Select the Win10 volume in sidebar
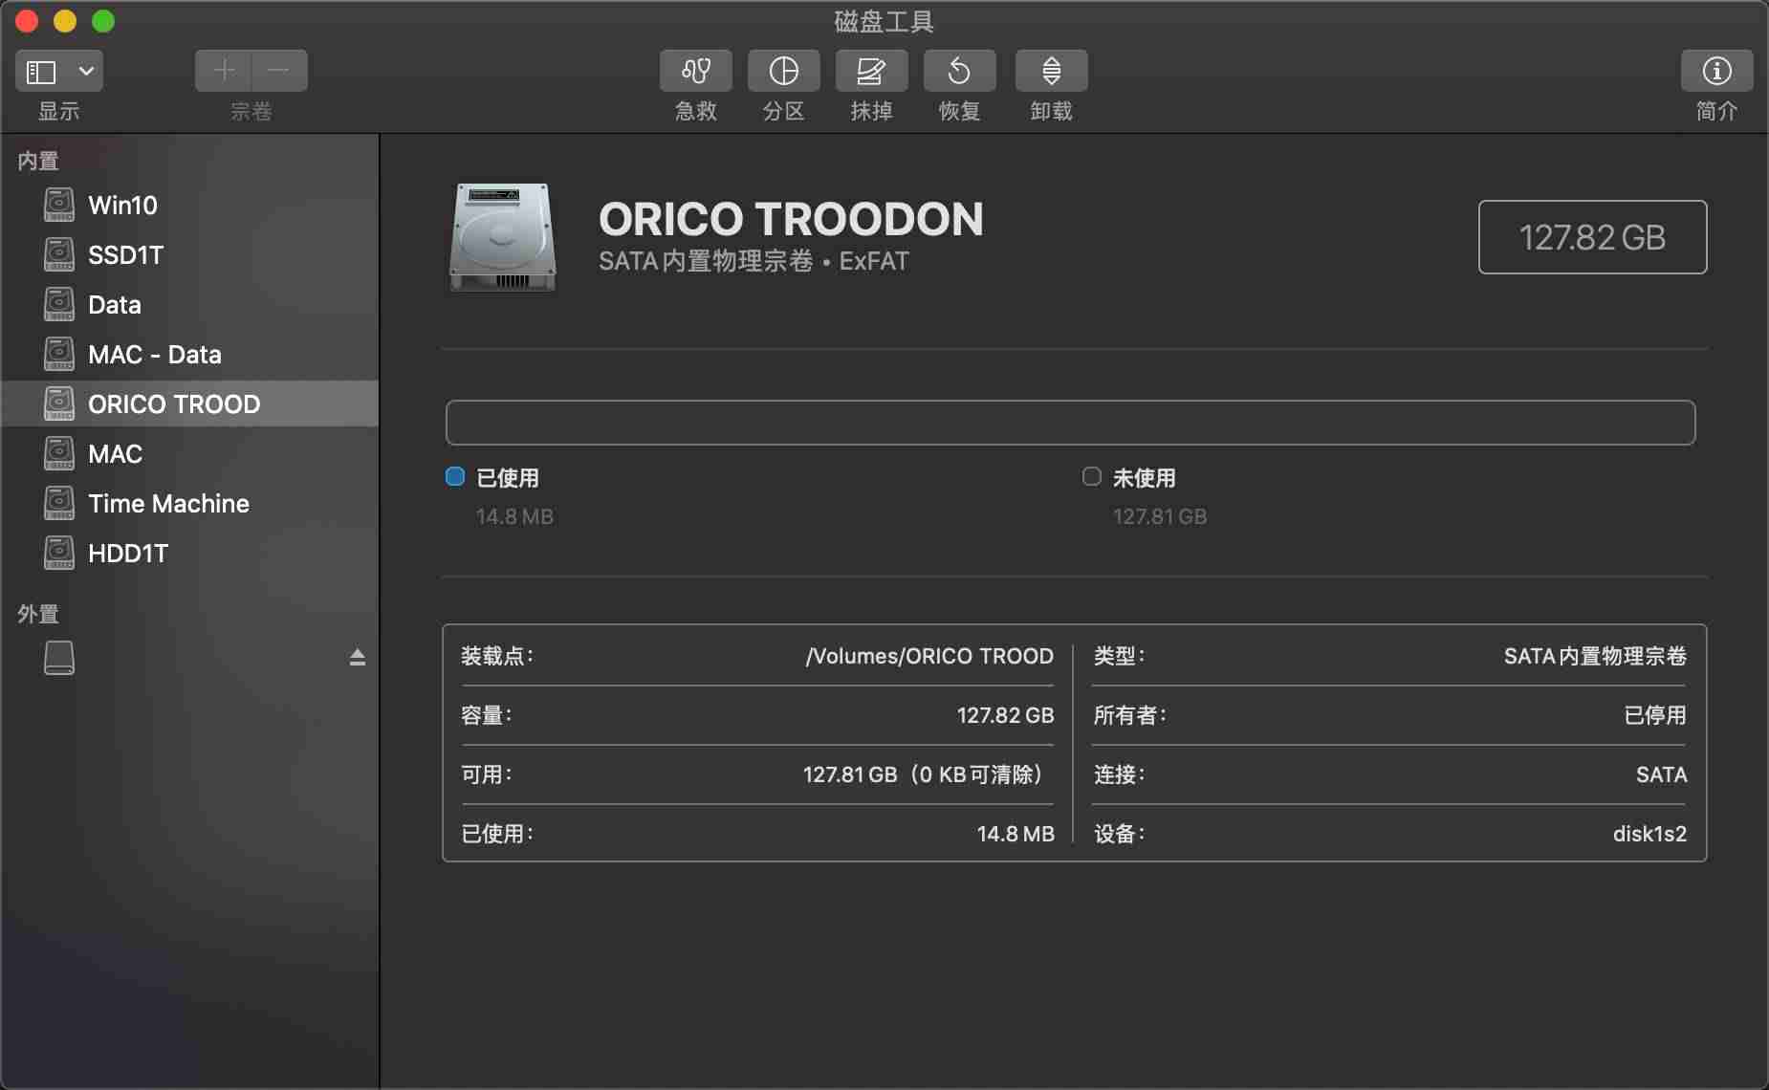This screenshot has width=1769, height=1090. coord(189,205)
